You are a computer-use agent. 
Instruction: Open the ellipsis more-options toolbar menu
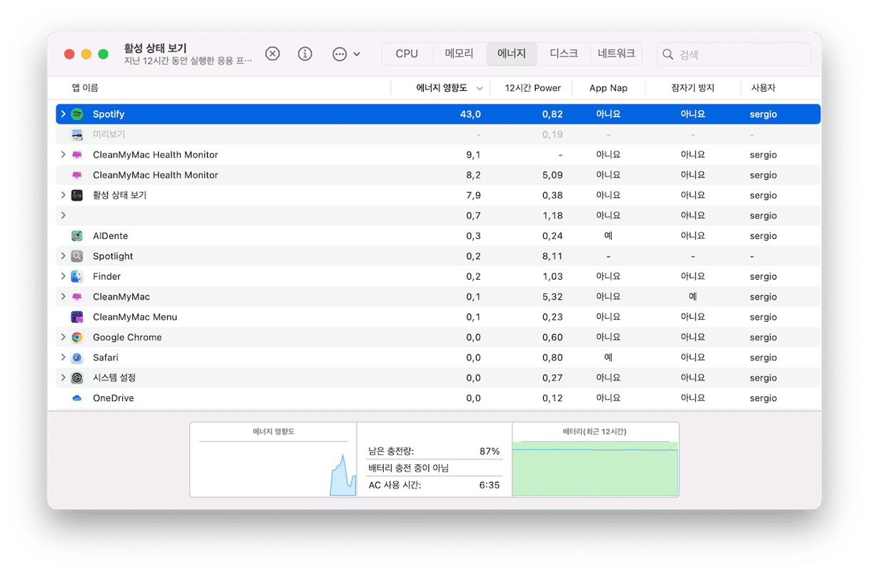click(347, 54)
